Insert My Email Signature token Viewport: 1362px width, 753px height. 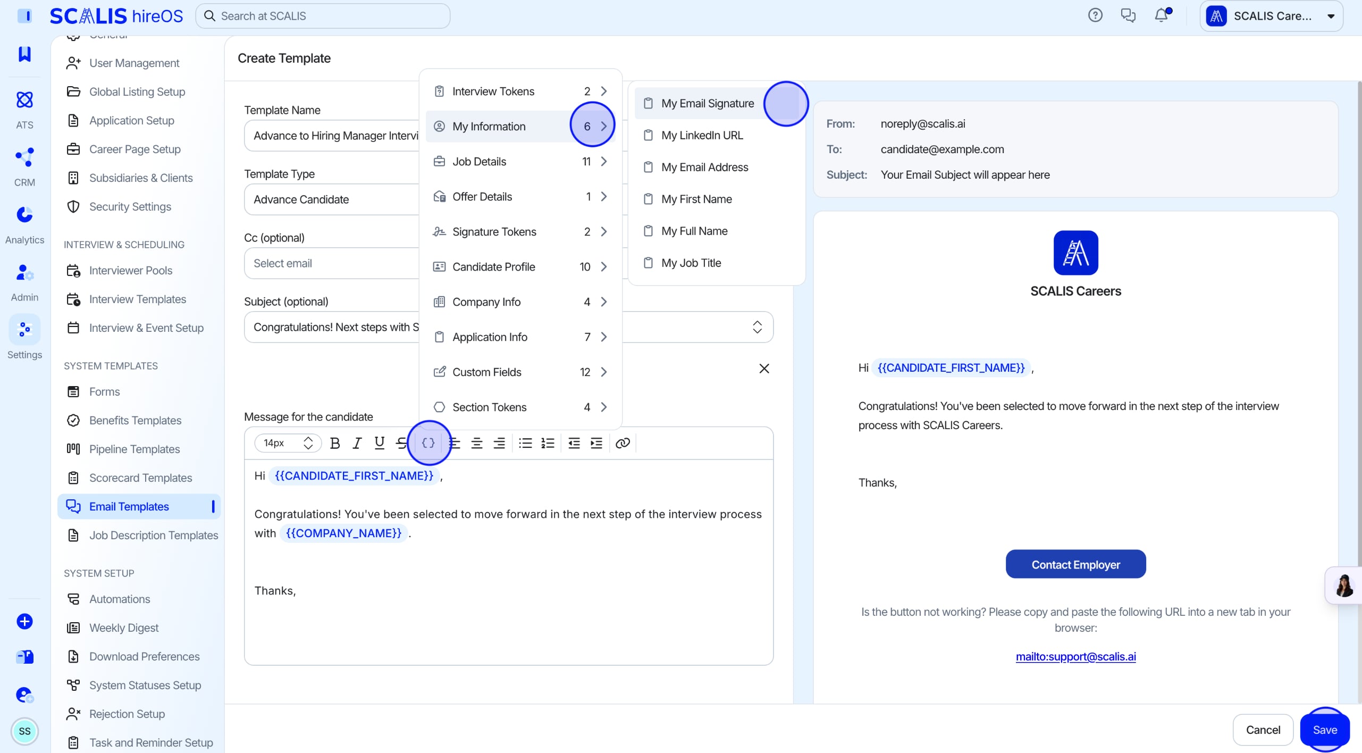[717, 103]
